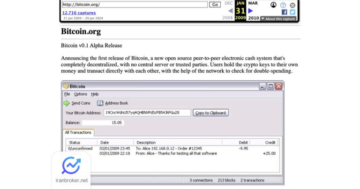Click the bitcoin.org URL input field
The height and width of the screenshot is (189, 360).
135,5
